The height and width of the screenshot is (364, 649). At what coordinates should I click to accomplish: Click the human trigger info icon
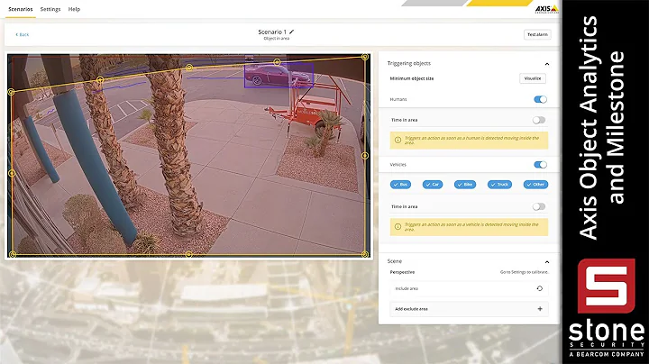coord(398,141)
